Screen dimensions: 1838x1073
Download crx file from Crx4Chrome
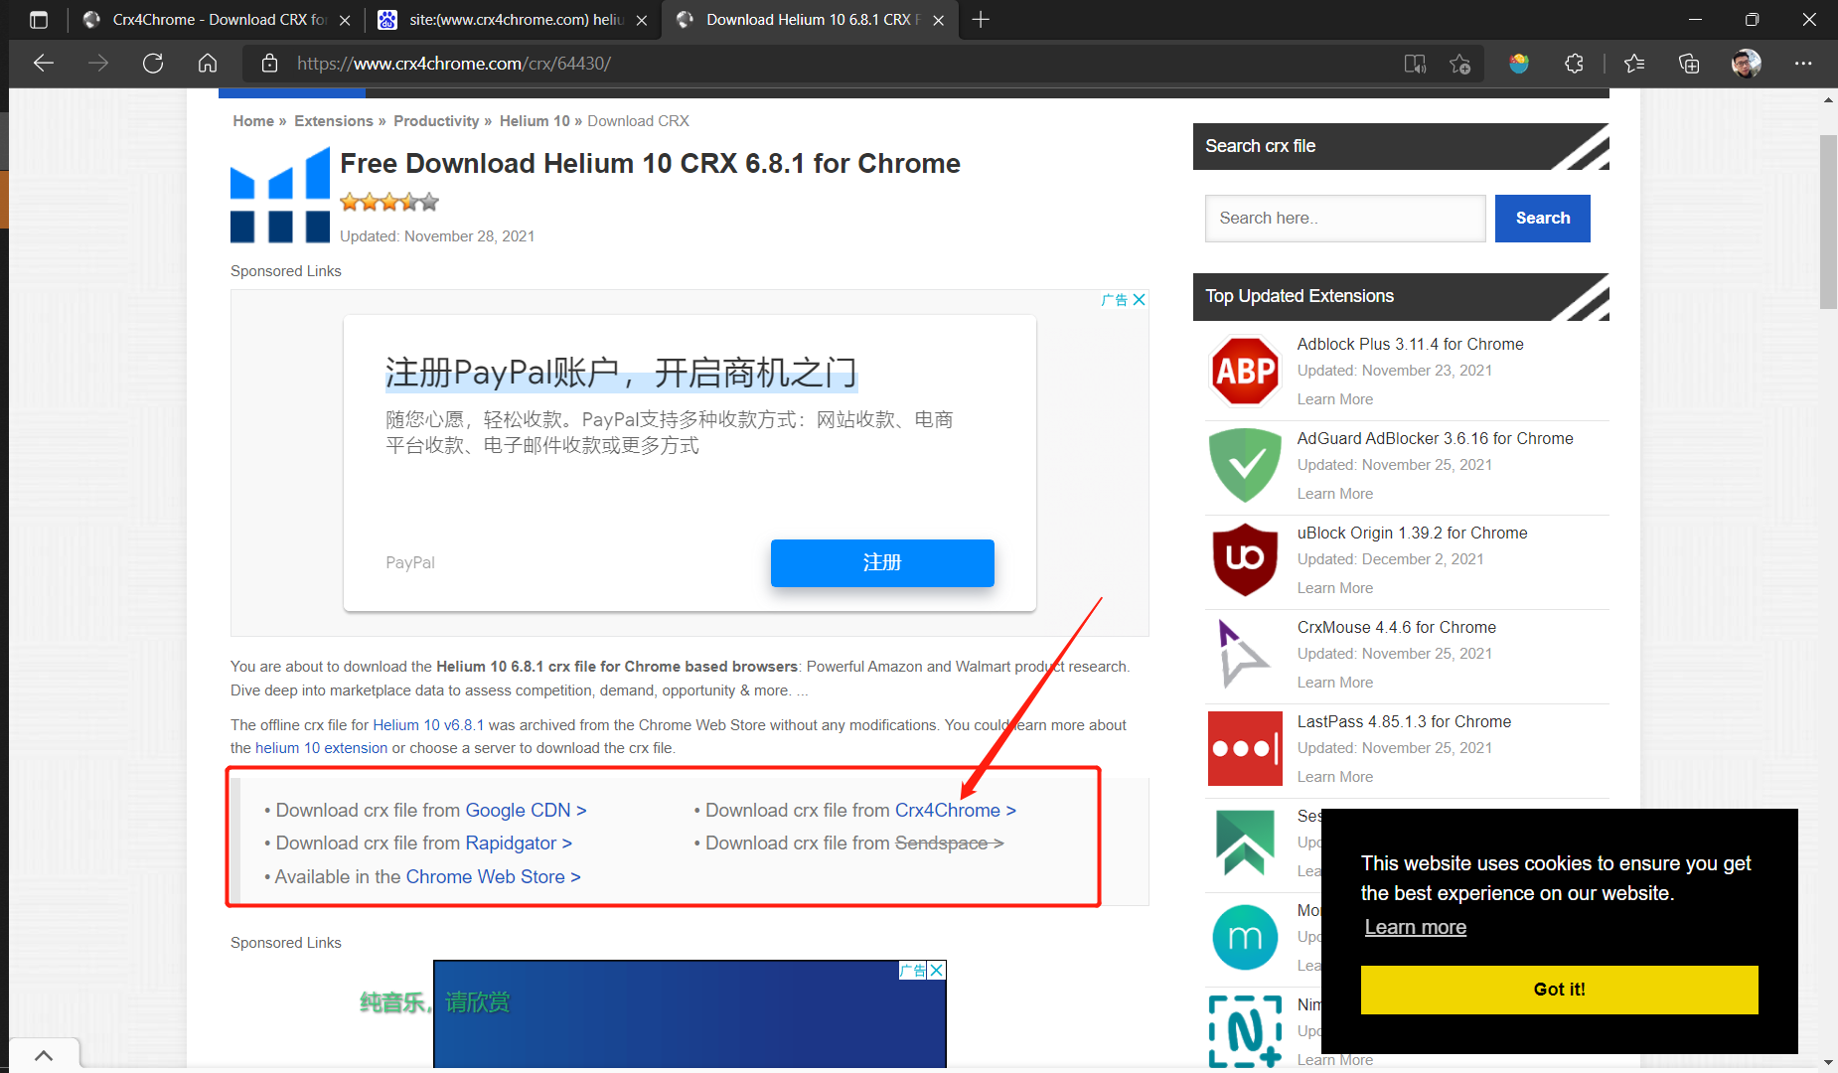(955, 811)
